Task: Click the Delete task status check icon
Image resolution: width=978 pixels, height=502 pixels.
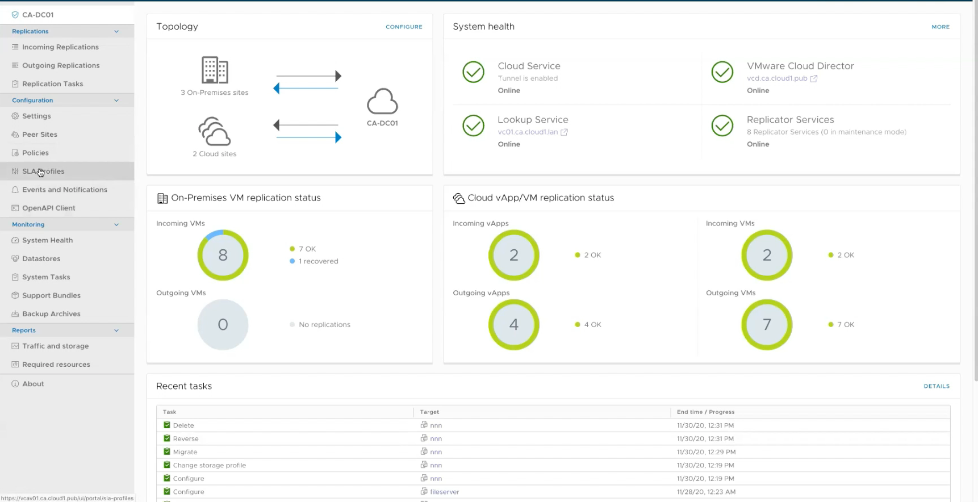Action: tap(167, 425)
